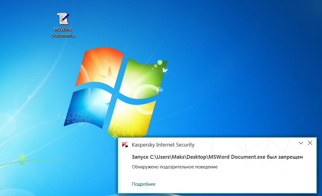Click the 'Kaspersky Internet Security' title text
This screenshot has height=196, width=322.
pos(163,145)
